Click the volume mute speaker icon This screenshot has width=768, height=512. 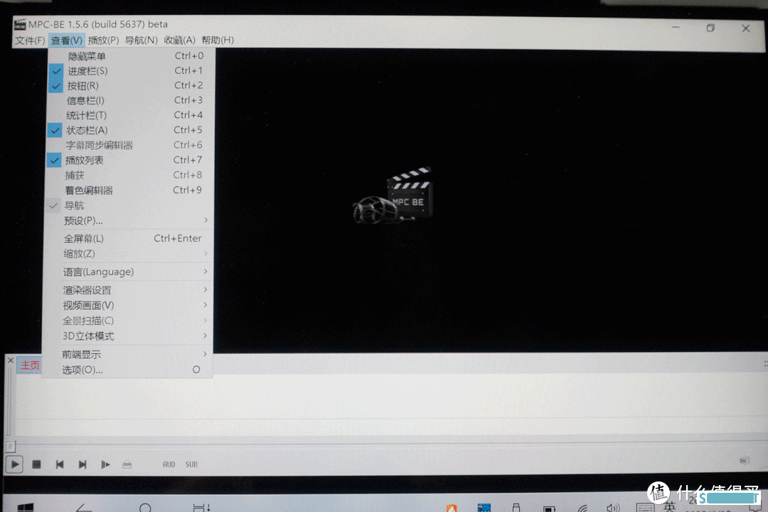point(745,460)
